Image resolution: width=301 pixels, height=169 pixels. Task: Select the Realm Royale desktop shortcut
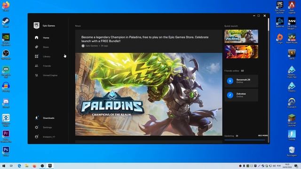(292, 38)
